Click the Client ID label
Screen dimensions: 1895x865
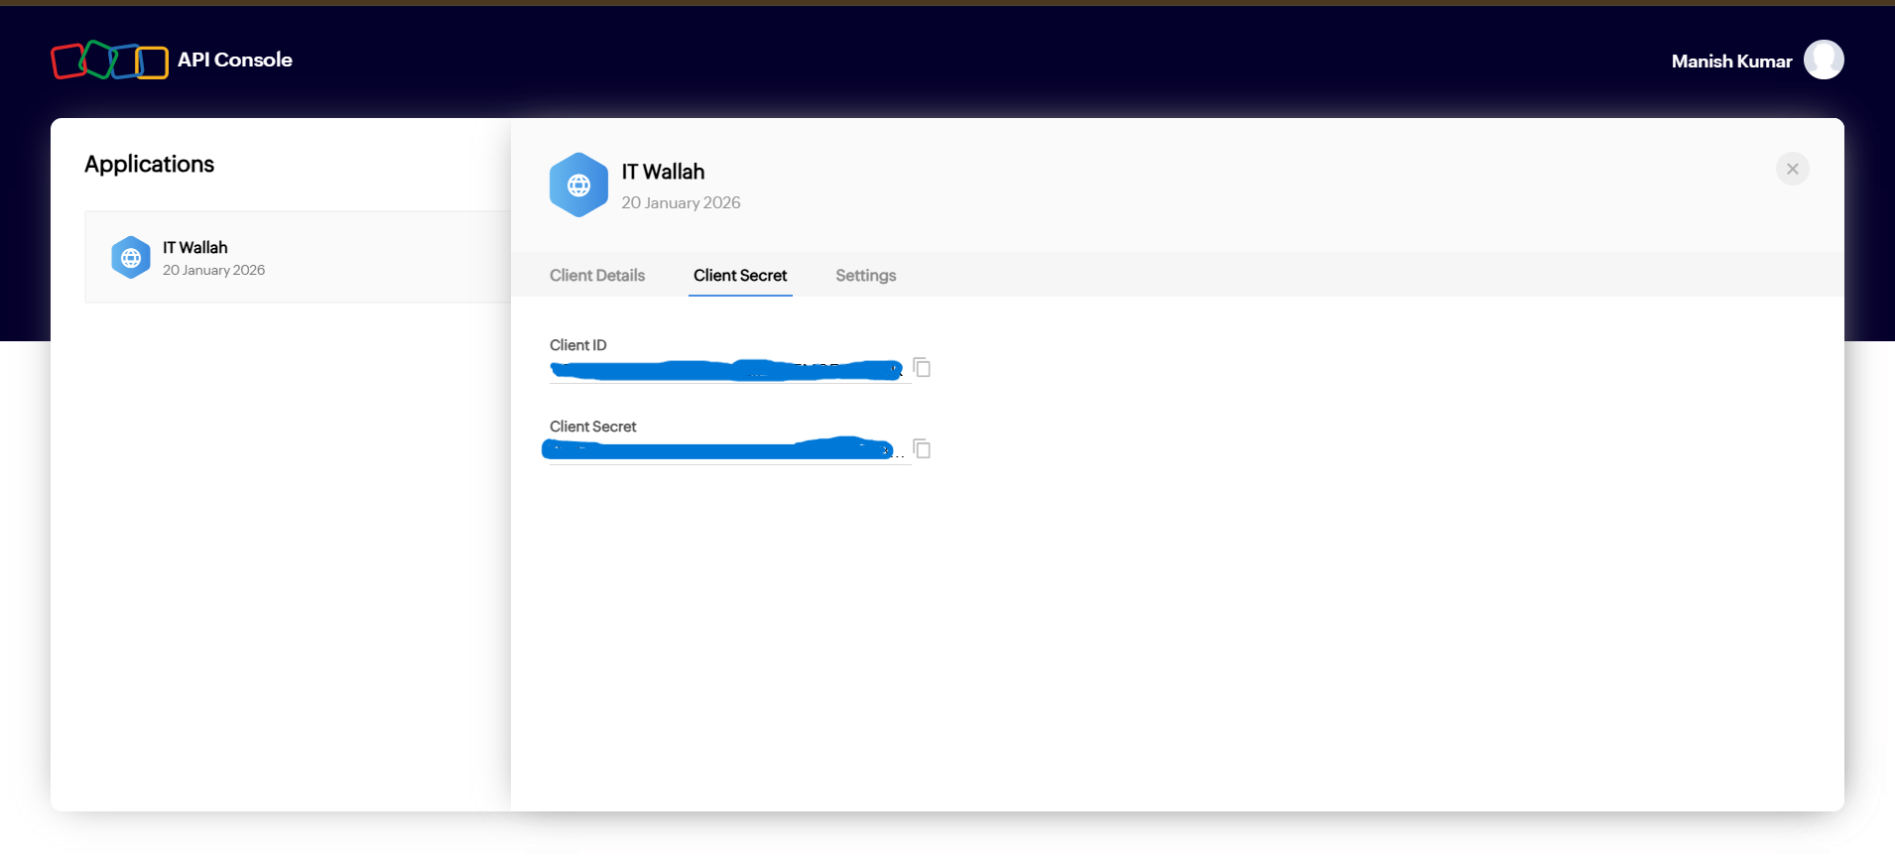point(577,345)
